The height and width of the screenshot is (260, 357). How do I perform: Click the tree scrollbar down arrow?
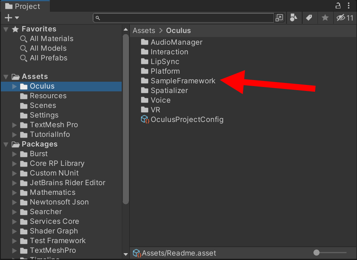(x=126, y=254)
